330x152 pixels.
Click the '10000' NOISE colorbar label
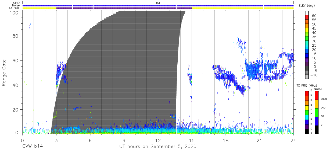tap(324, 99)
